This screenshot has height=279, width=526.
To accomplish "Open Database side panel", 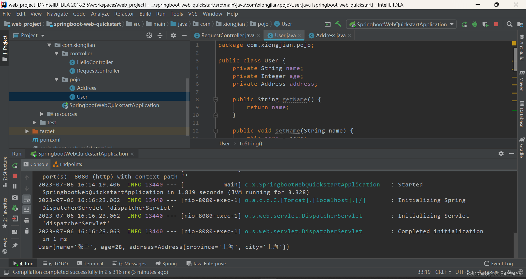I will (522, 114).
